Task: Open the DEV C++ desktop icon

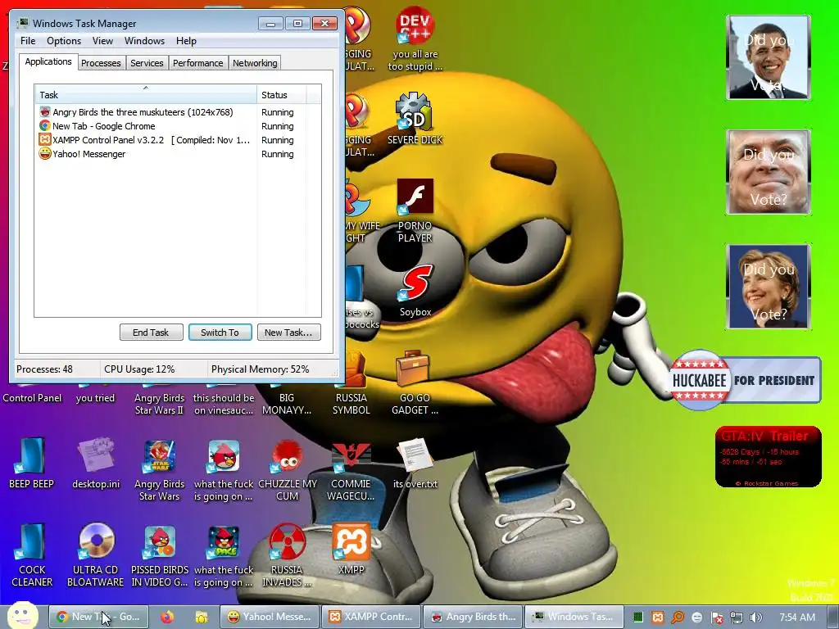Action: [415, 27]
